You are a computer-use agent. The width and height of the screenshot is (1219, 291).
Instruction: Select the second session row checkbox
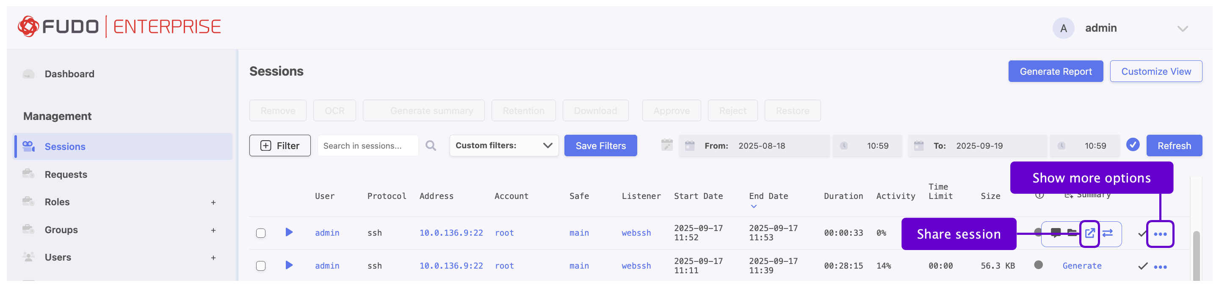(261, 266)
